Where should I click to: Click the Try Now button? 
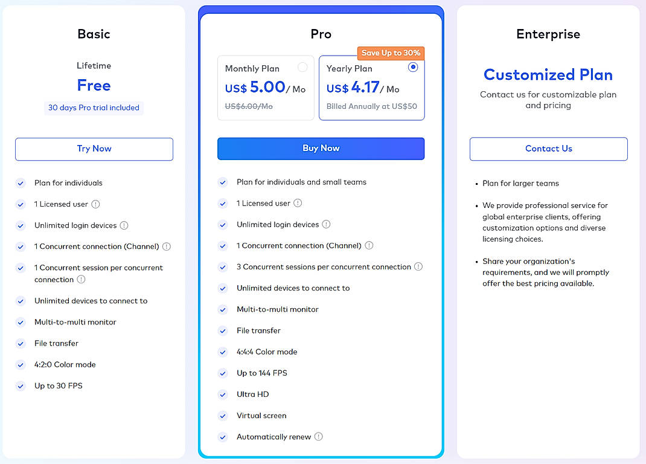coord(94,149)
